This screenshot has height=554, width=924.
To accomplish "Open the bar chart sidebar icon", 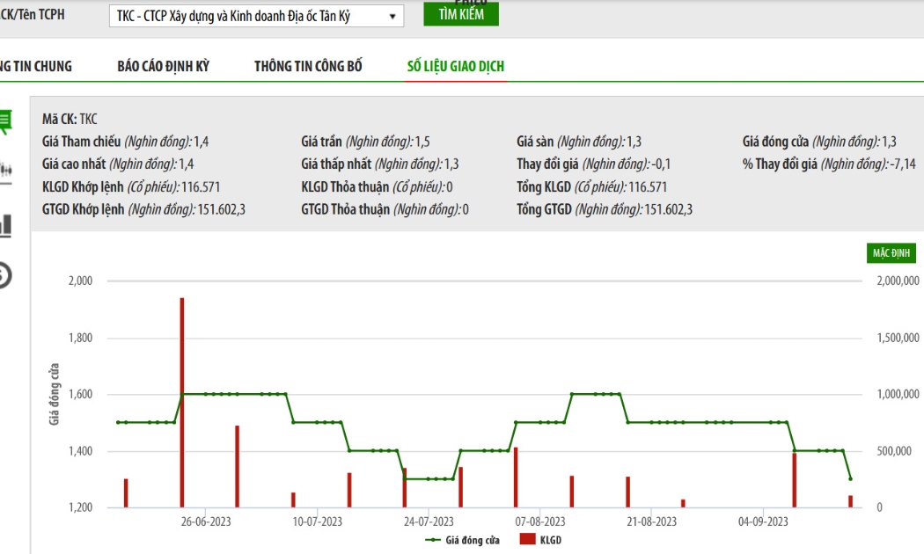I will [x=6, y=225].
